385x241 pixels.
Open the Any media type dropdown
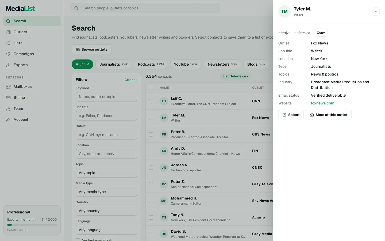pos(106,192)
